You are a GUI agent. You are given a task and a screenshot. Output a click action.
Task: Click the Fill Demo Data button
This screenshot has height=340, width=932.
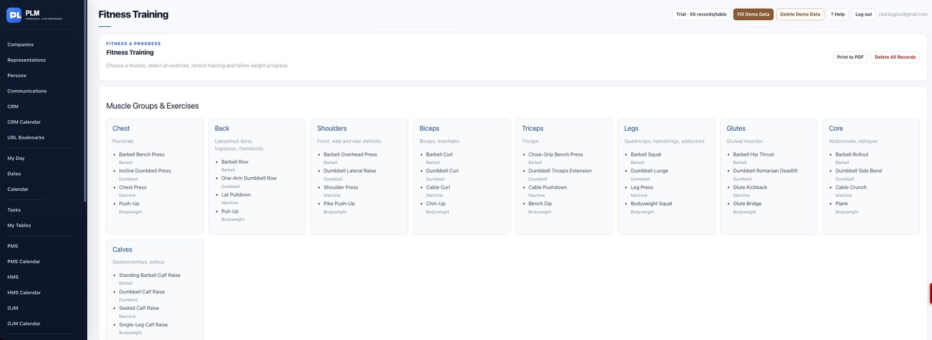[753, 15]
